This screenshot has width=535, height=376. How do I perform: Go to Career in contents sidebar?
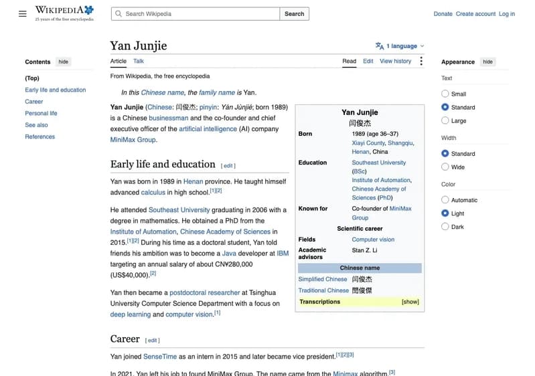[33, 102]
